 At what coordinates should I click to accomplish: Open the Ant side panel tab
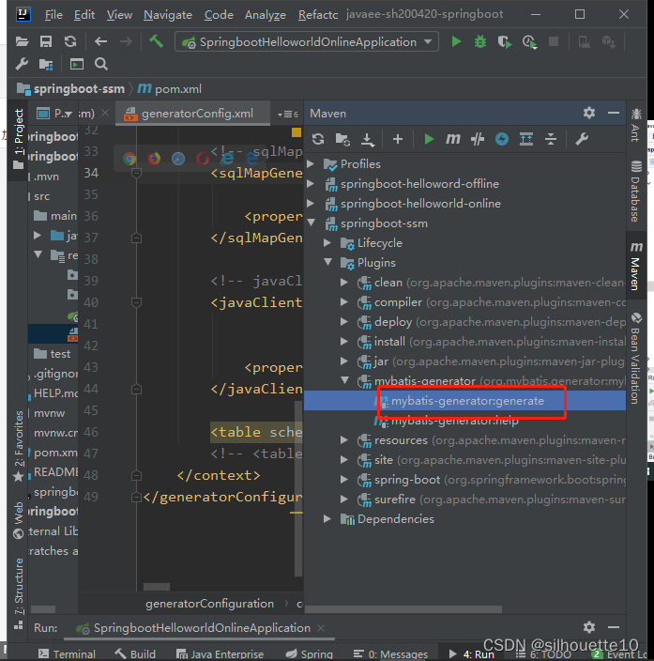pos(636,125)
